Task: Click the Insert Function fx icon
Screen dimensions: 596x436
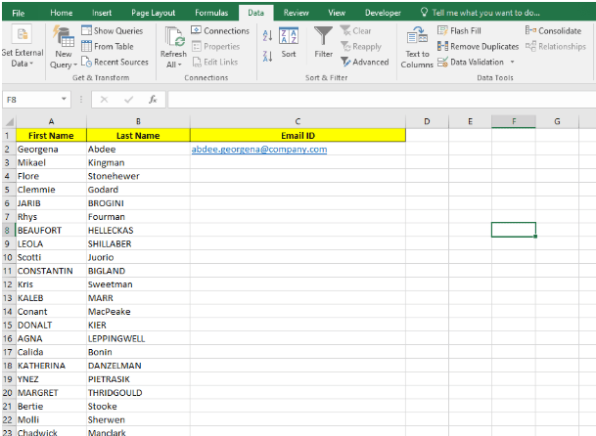Action: (x=154, y=100)
